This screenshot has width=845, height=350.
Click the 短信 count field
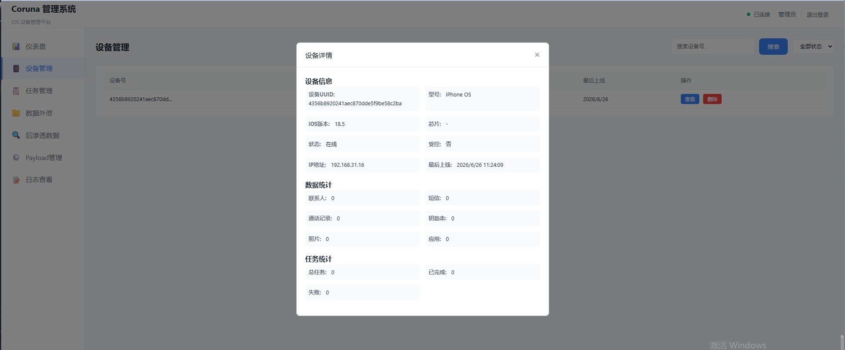coord(482,198)
